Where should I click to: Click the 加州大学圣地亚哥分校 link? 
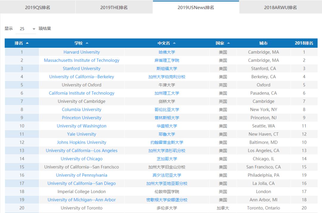click(167, 184)
